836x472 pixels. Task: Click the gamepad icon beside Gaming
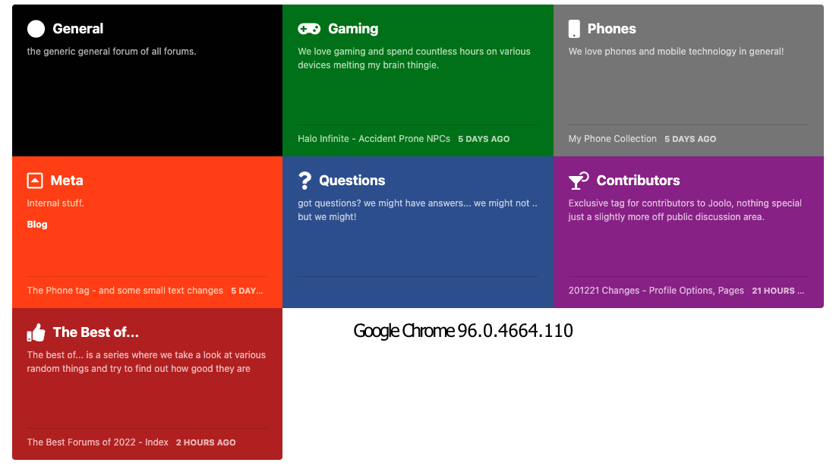pyautogui.click(x=309, y=29)
